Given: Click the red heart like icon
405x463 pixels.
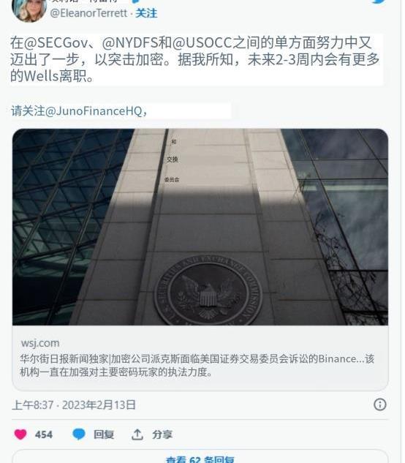Looking at the screenshot, I should [20, 434].
